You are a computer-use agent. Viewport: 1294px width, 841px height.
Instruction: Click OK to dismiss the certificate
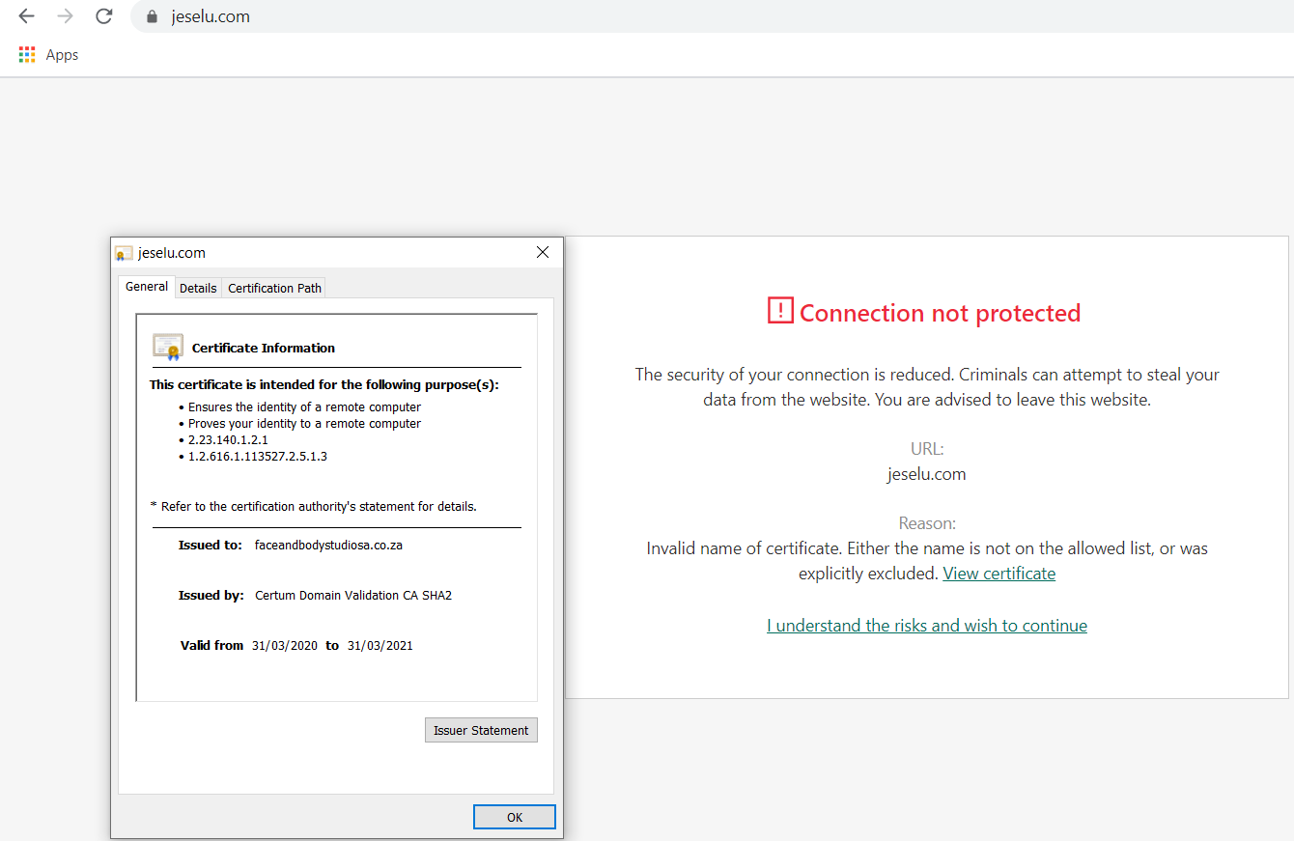click(514, 817)
